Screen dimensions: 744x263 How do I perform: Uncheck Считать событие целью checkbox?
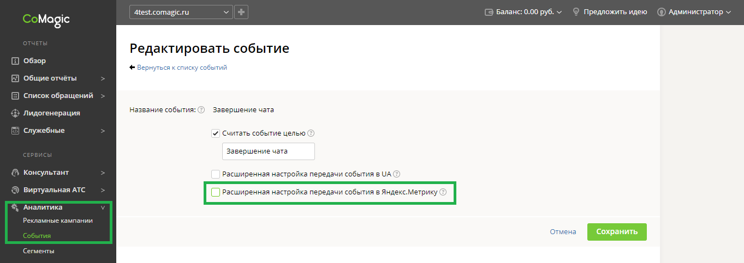[216, 133]
